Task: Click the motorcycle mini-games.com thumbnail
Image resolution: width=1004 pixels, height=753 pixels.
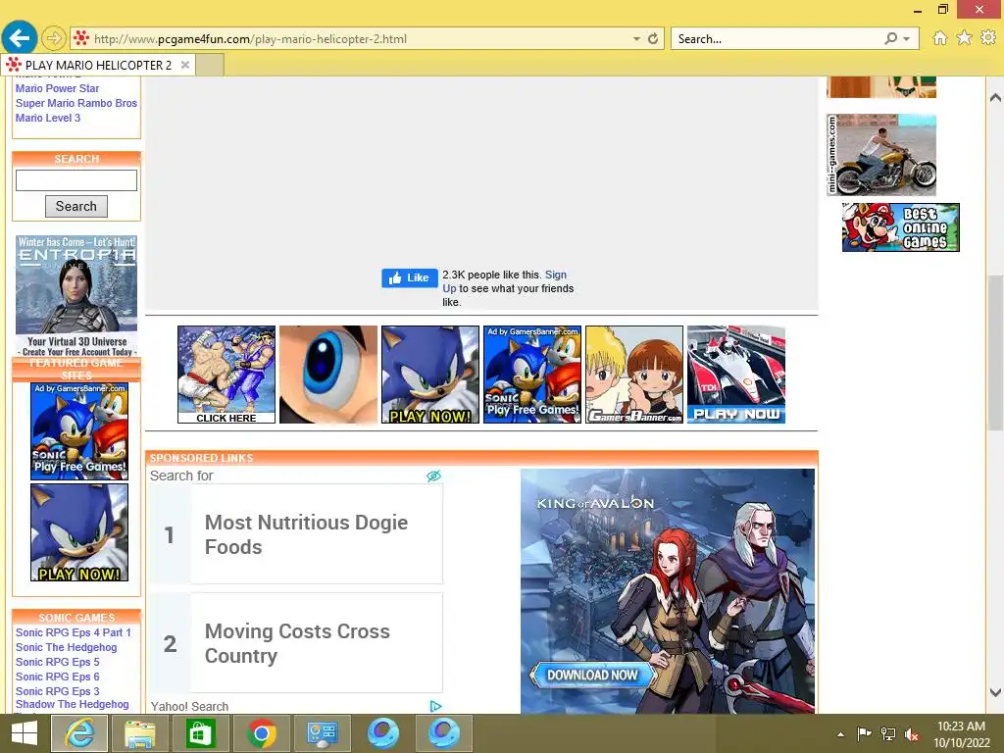Action: 881,155
